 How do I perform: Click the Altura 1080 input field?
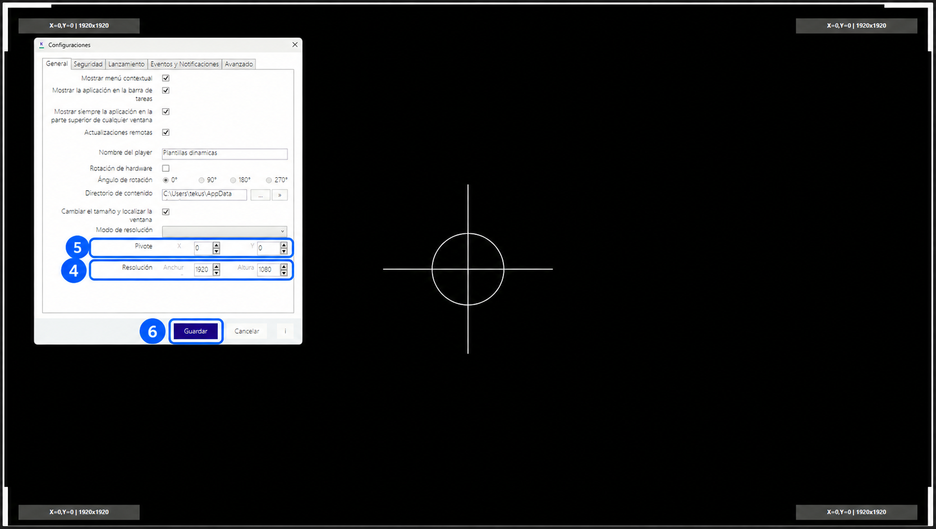(x=269, y=270)
